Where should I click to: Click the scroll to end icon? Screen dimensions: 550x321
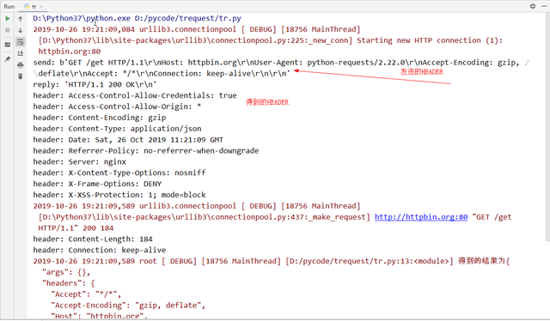(x=21, y=53)
